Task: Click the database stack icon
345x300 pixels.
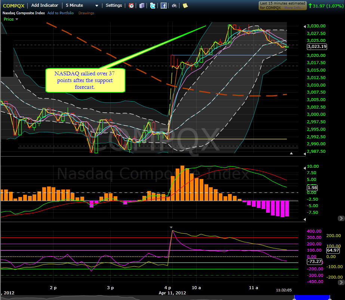Action: (142, 6)
